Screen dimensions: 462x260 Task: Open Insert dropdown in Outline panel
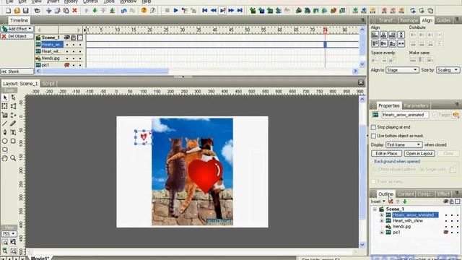pyautogui.click(x=378, y=201)
